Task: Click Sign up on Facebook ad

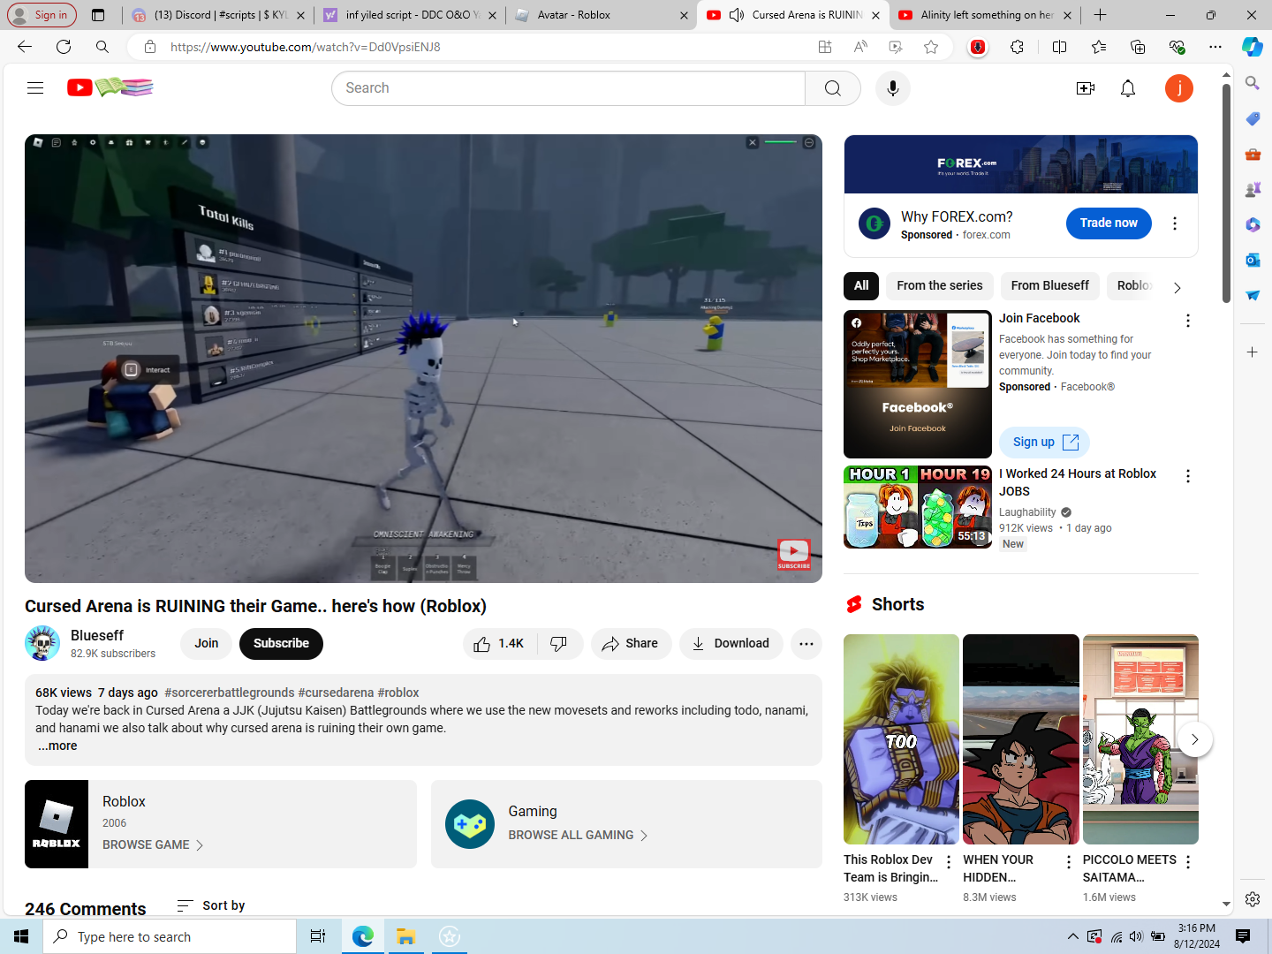Action: click(1044, 442)
